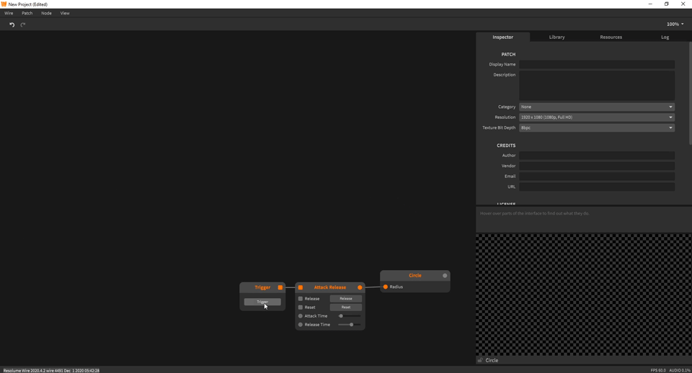The image size is (692, 373).
Task: Open the 100% zoom level dropdown
Action: (x=675, y=24)
